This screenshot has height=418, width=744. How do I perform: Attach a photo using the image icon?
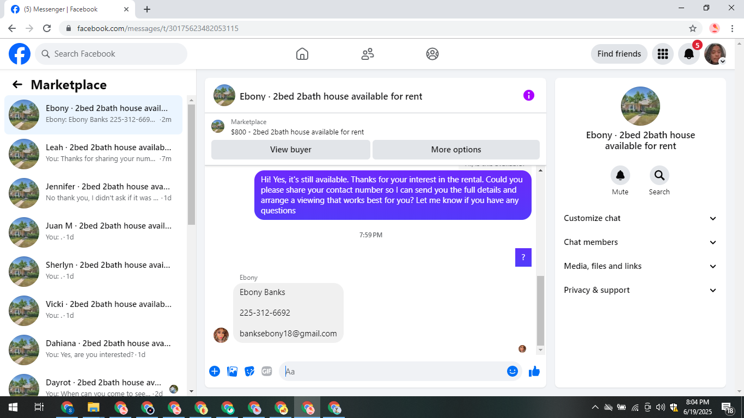(x=232, y=371)
